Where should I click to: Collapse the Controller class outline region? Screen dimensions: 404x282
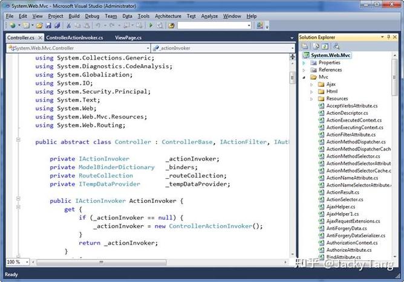18,139
